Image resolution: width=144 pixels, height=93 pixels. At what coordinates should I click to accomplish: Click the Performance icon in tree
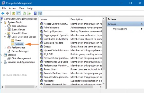click(9, 48)
